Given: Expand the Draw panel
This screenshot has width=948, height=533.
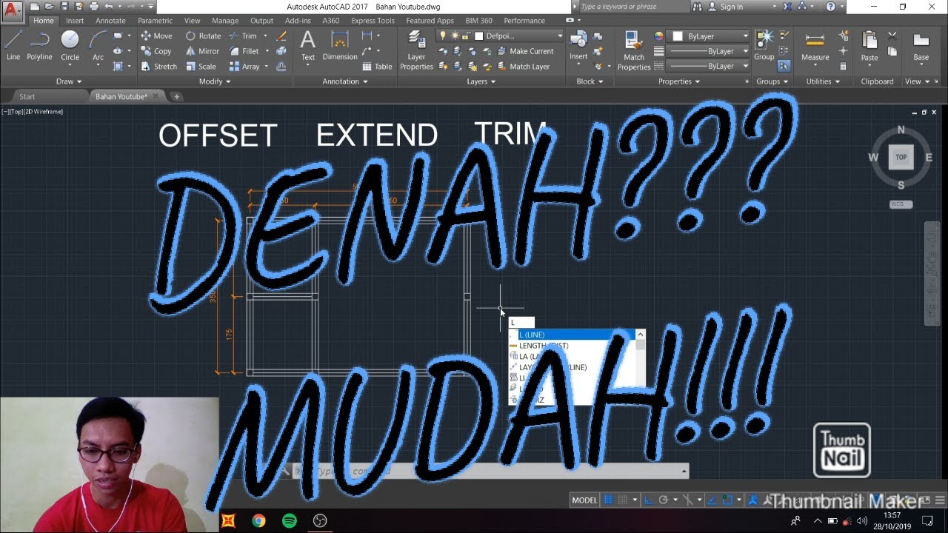Looking at the screenshot, I should [x=69, y=81].
